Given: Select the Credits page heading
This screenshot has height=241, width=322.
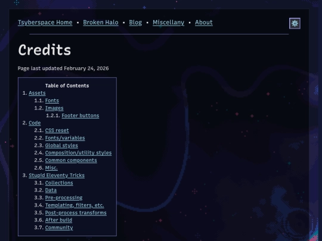Looking at the screenshot, I should 45,50.
